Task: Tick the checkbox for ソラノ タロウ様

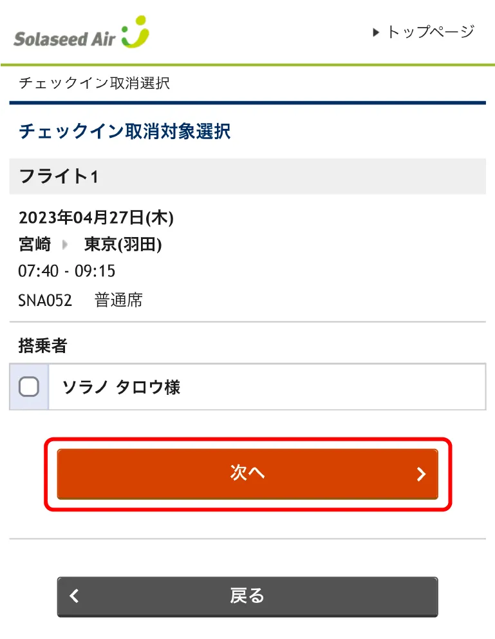Action: 29,387
